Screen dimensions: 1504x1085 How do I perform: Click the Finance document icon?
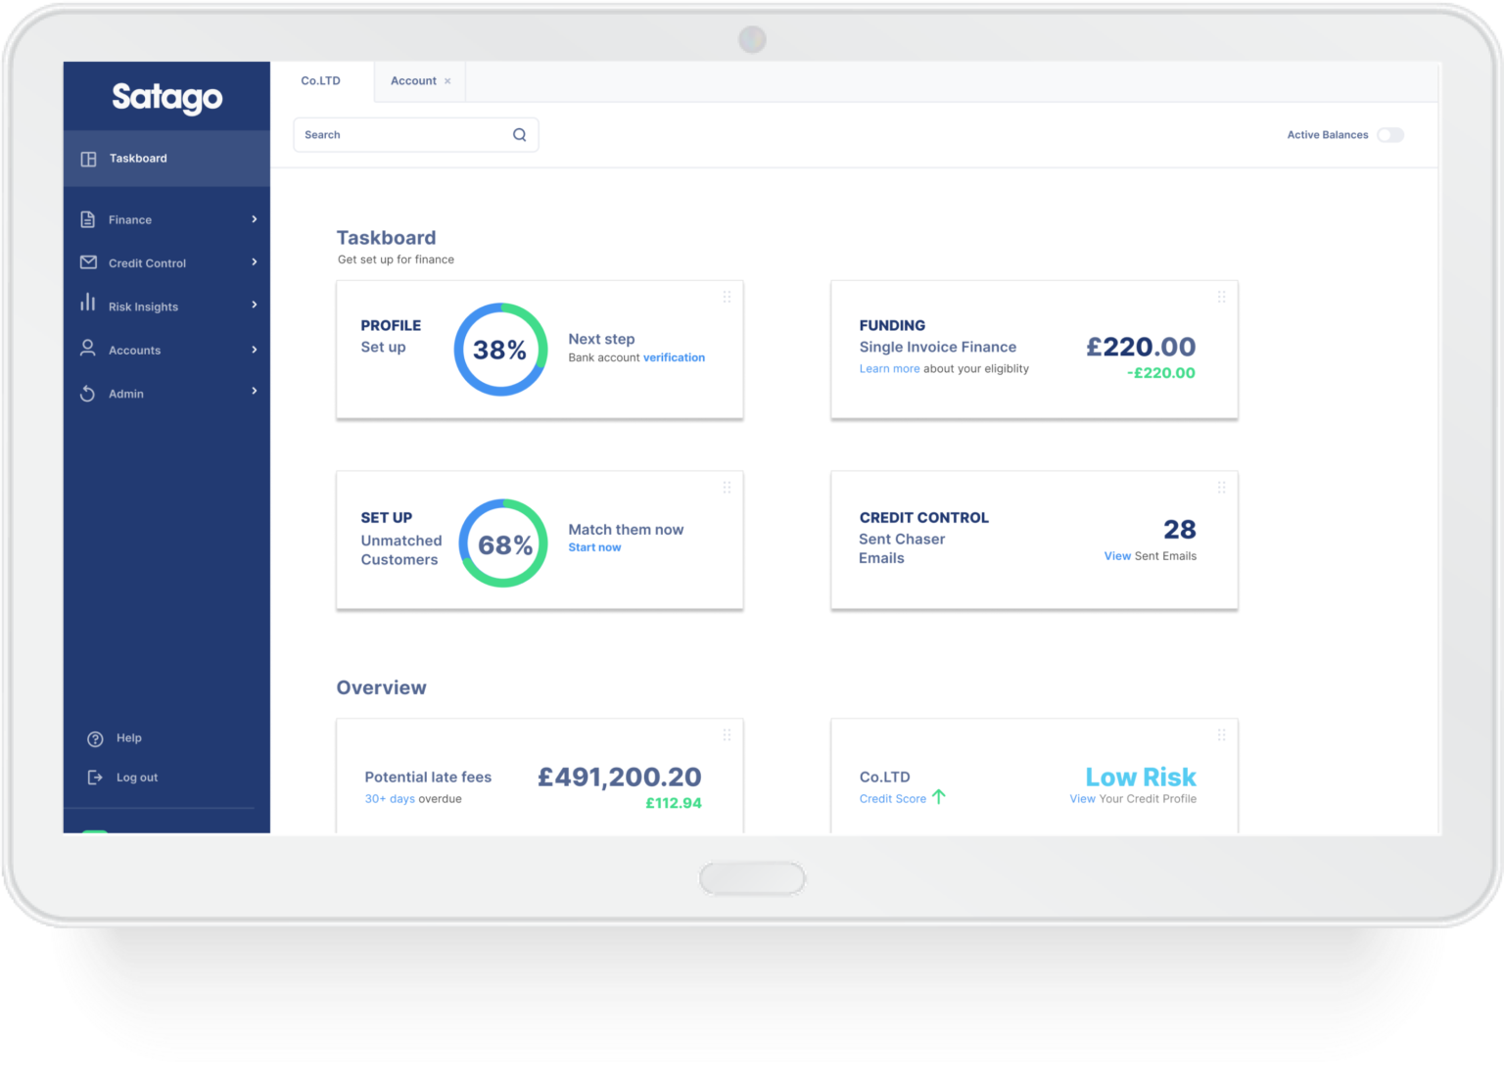pos(88,219)
